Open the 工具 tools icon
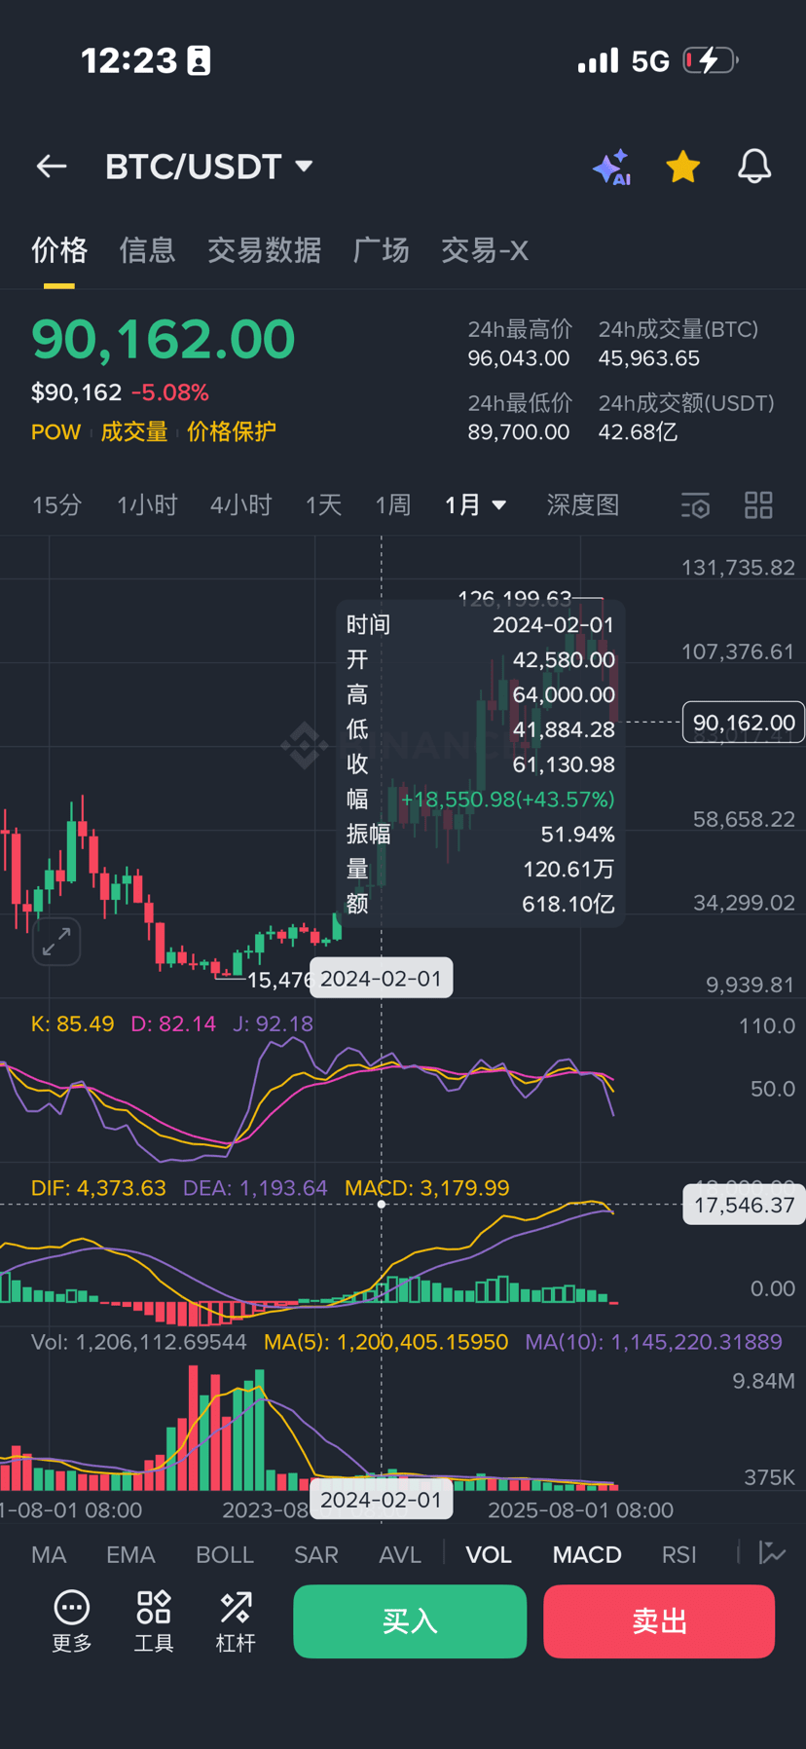The width and height of the screenshot is (806, 1749). click(x=154, y=1621)
